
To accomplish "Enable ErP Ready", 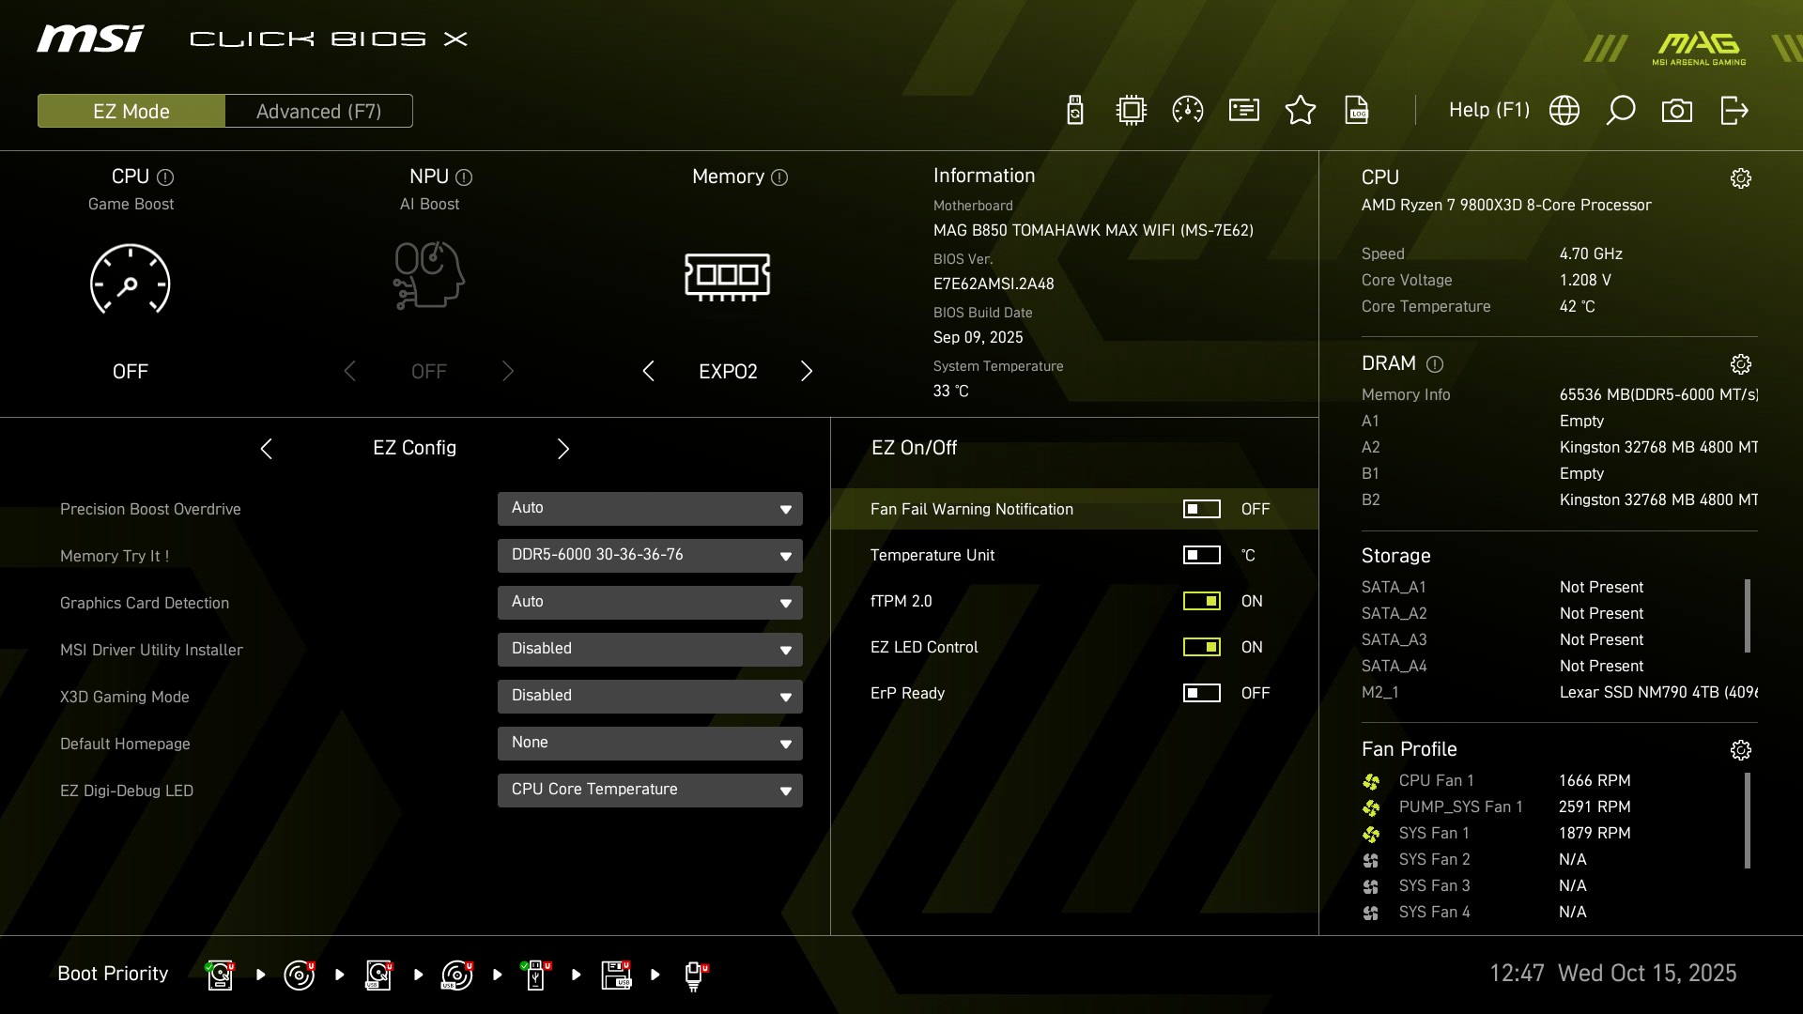I will point(1202,693).
